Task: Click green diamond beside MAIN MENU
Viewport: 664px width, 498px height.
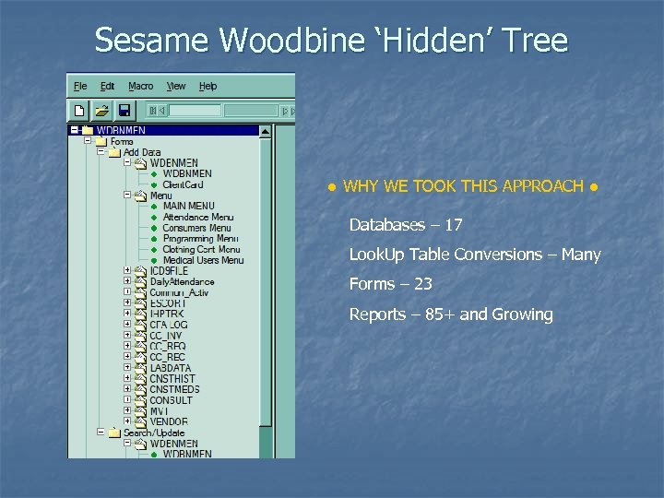Action: [154, 207]
